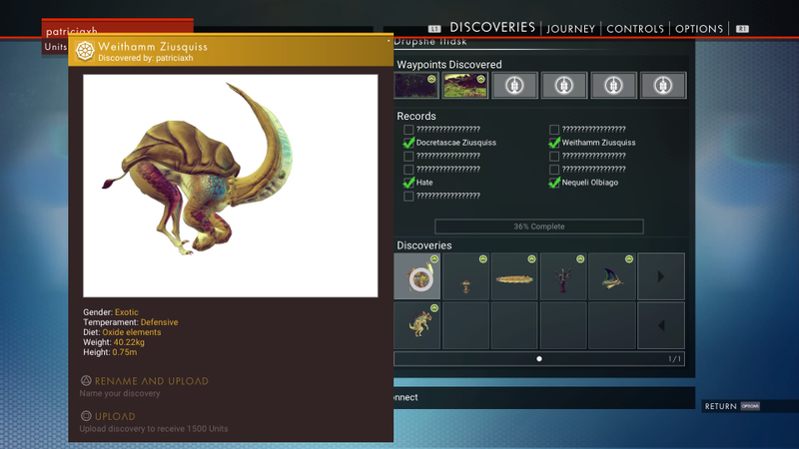This screenshot has width=799, height=449.
Task: Select the small mushroom-like discovery thumbnail
Action: [x=465, y=276]
